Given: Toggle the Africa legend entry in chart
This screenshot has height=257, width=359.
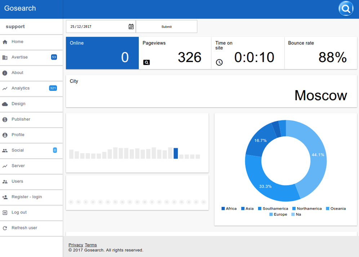Looking at the screenshot, I should click(229, 209).
